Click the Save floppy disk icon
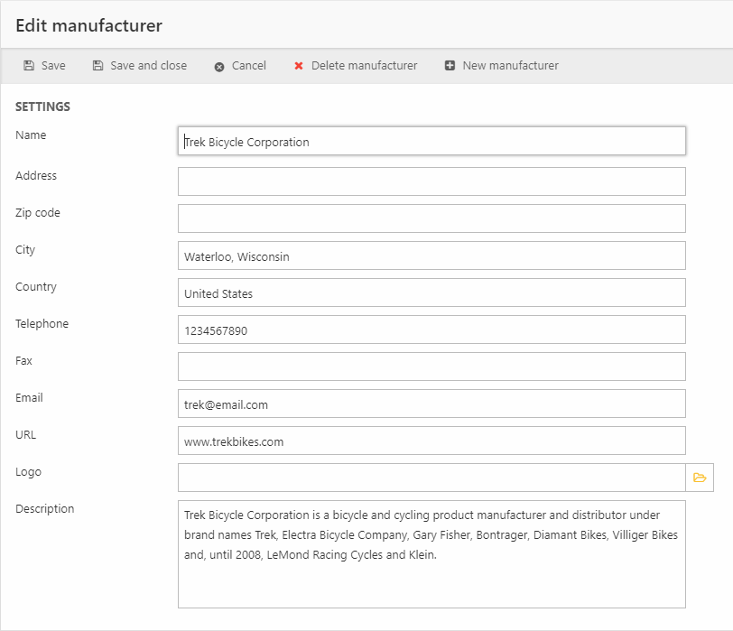Screen dimensions: 733x631 (29, 66)
